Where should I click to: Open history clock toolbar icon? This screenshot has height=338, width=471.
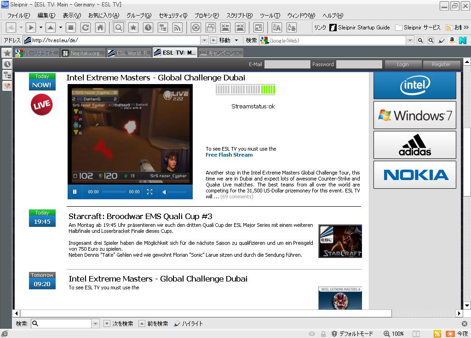(x=148, y=28)
